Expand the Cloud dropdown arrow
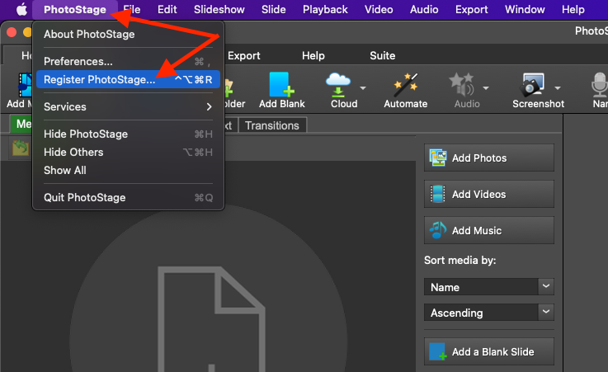This screenshot has width=608, height=372. 361,87
